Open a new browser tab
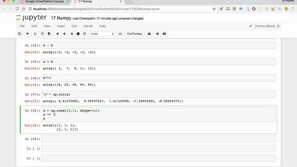This screenshot has height=167, width=297. point(129,1)
